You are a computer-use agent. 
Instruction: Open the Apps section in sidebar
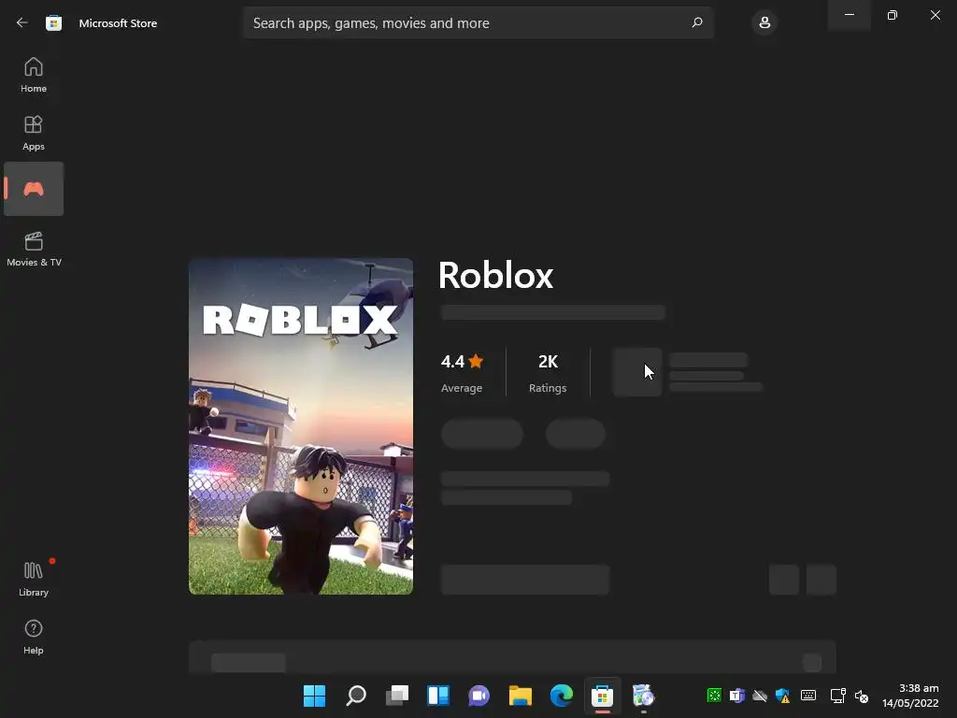click(34, 133)
